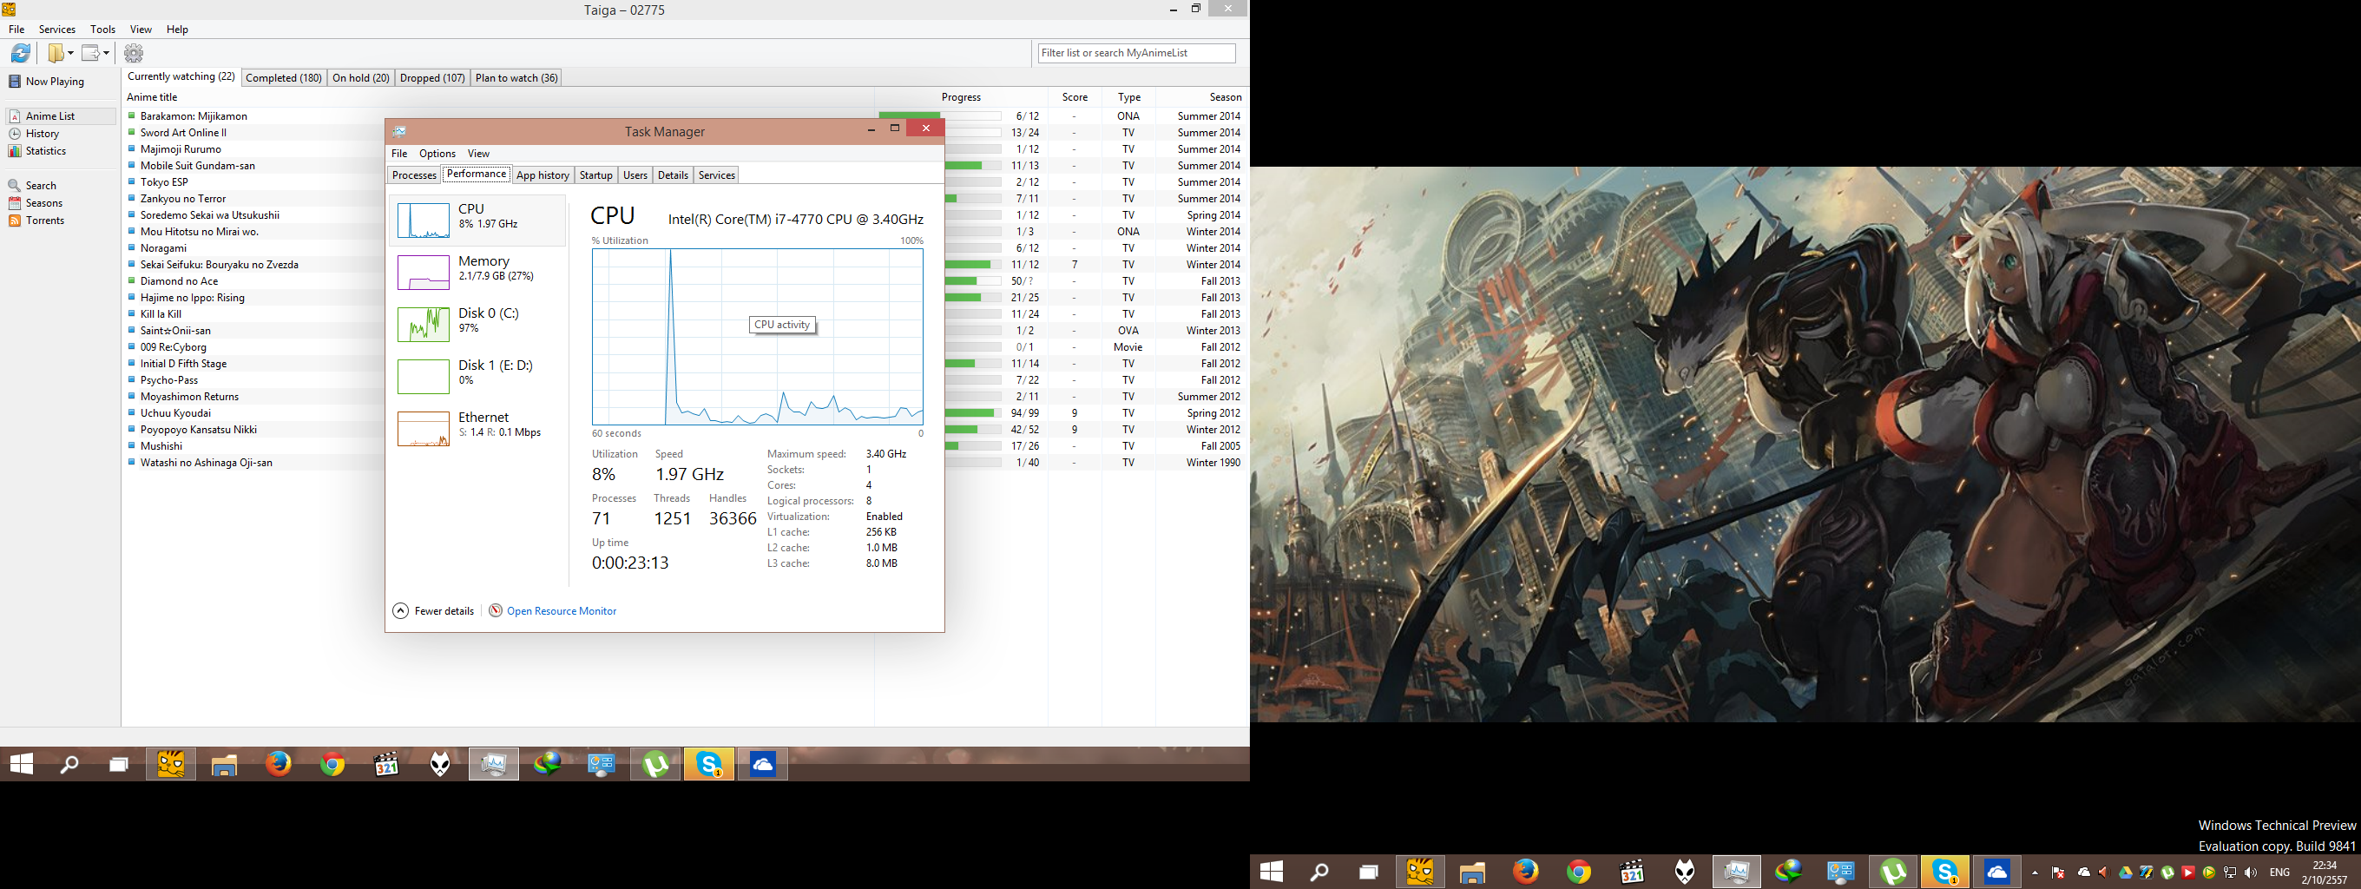
Task: Open the Details tab in Task Manager
Action: click(x=673, y=175)
